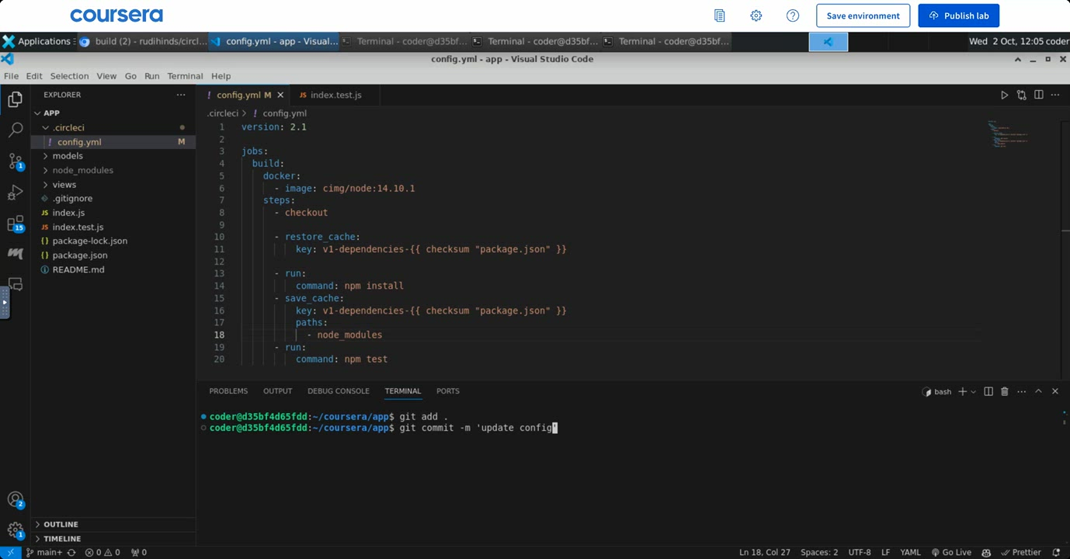Maximize terminal panel with the up chevron
The height and width of the screenshot is (559, 1070).
click(1038, 392)
